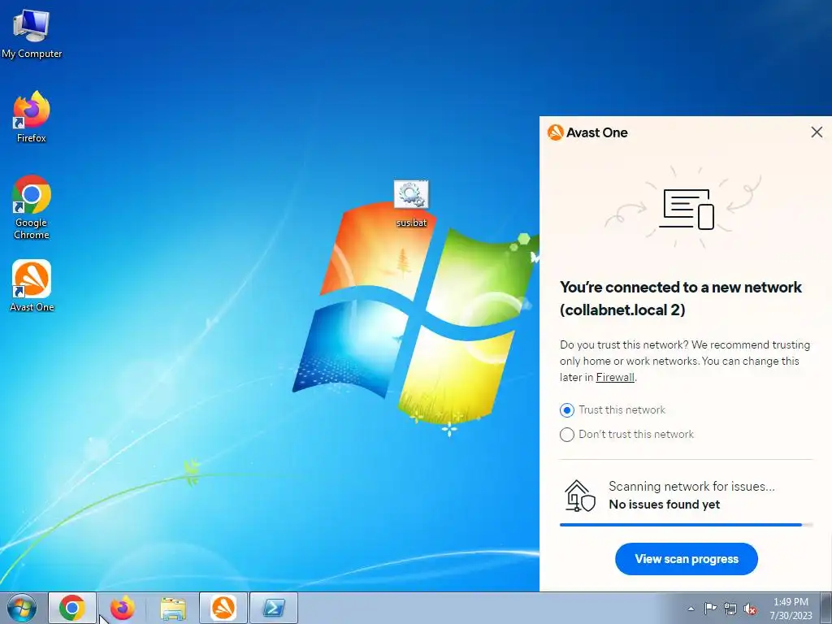
Task: Open Windows Explorer from the taskbar
Action: point(173,608)
